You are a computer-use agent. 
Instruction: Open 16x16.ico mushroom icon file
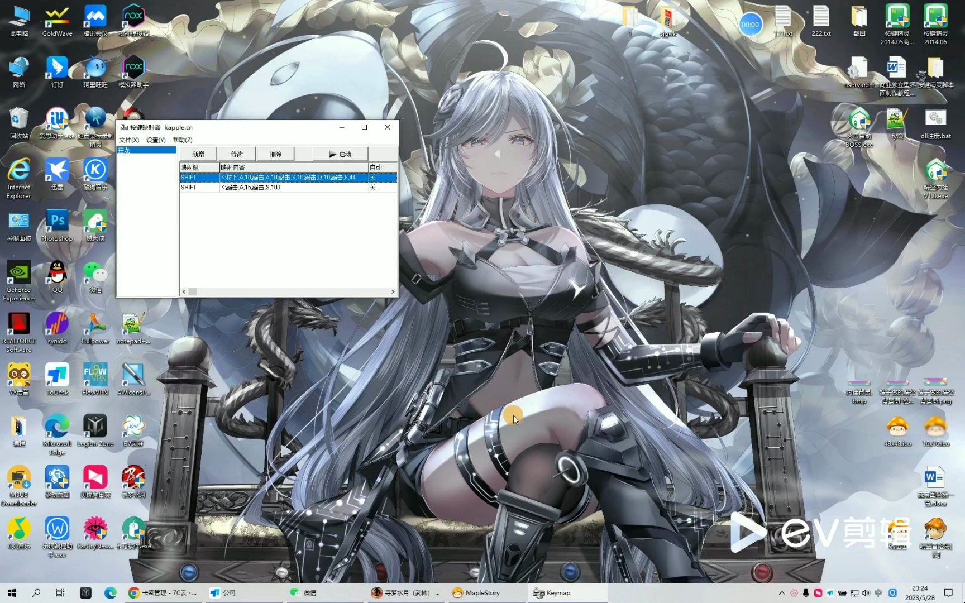[x=935, y=430]
